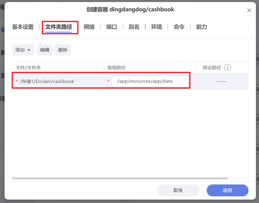Click the /app/resources/app/data mount path field

click(x=149, y=81)
